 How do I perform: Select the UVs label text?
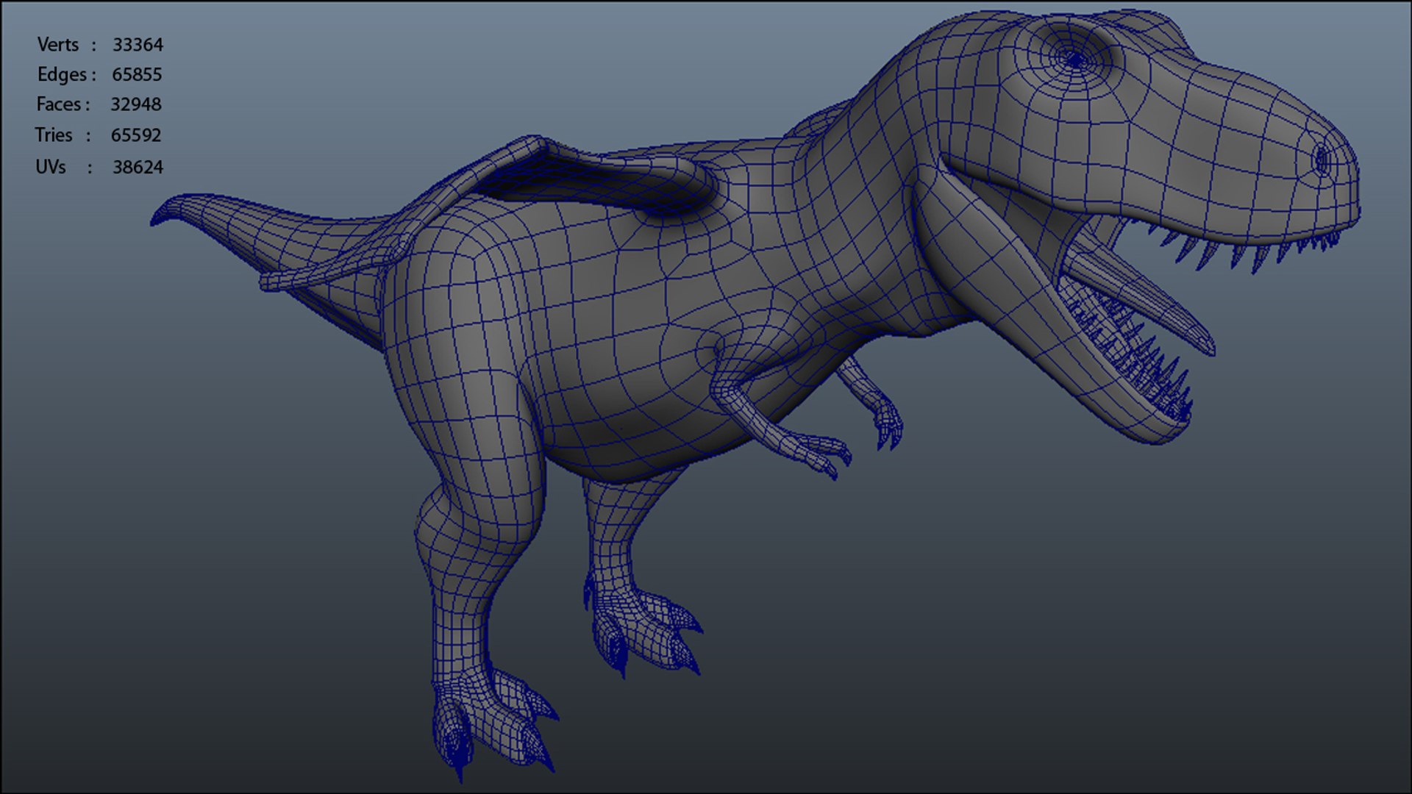point(51,168)
